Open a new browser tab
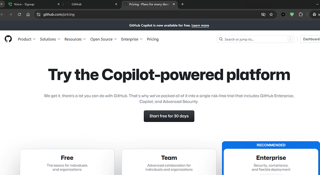320x175 pixels. 182,4
